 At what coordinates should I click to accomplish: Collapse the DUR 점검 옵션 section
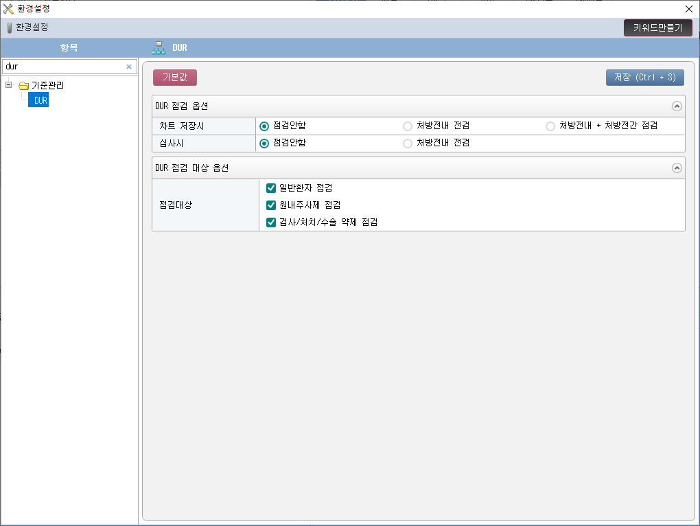point(677,106)
